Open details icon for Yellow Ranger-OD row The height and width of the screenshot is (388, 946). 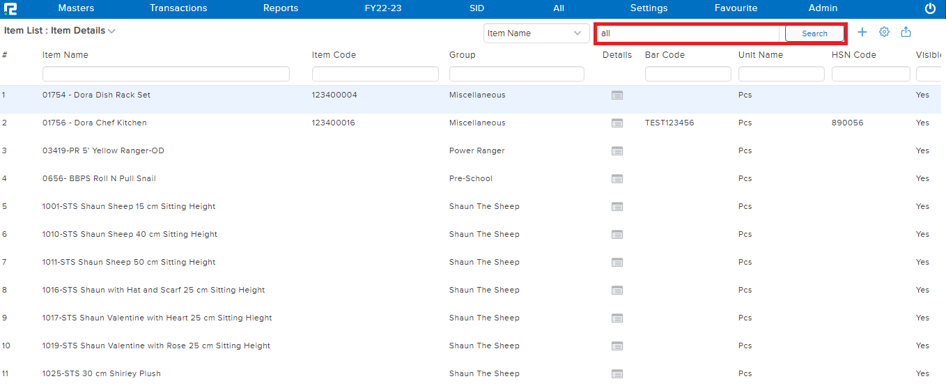pos(617,151)
